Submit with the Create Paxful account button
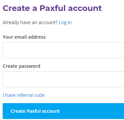124x120 pixels. 63,111
